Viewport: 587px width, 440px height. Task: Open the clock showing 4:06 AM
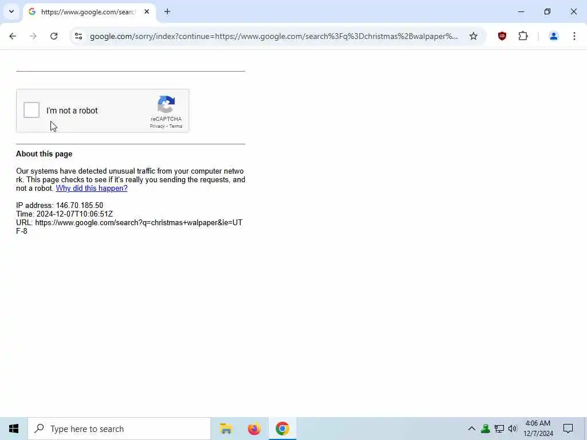click(538, 429)
